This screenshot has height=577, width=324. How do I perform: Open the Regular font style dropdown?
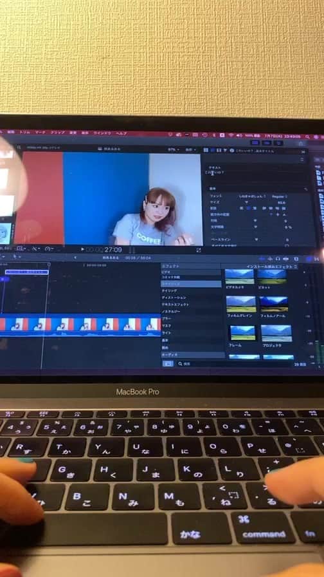click(280, 196)
